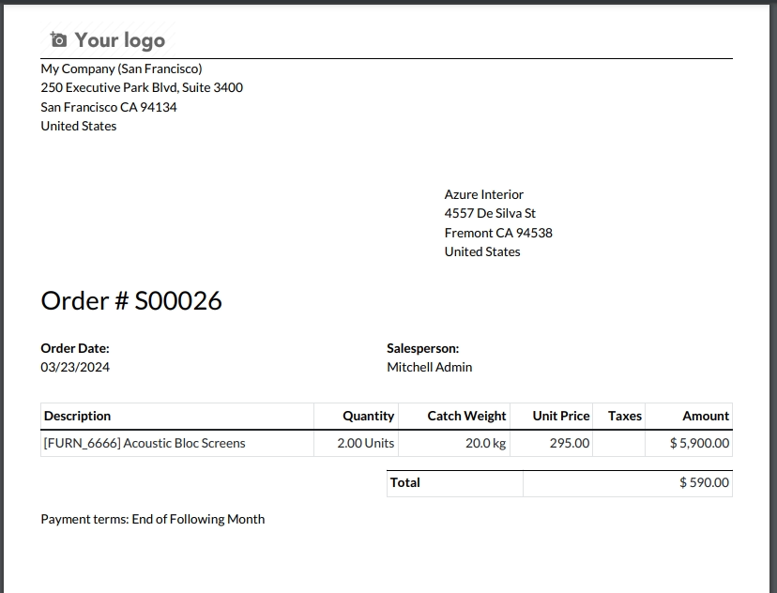Select the salesperson name "Mitchell Admin"

click(429, 367)
